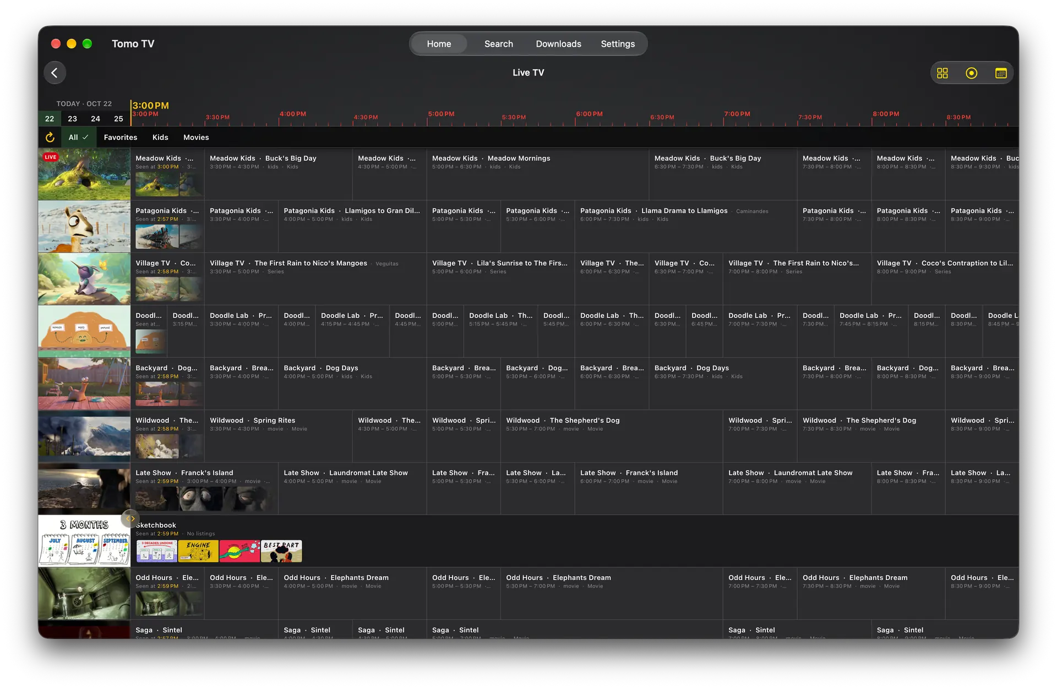
Task: Go back with the chevron arrow button
Action: click(55, 73)
